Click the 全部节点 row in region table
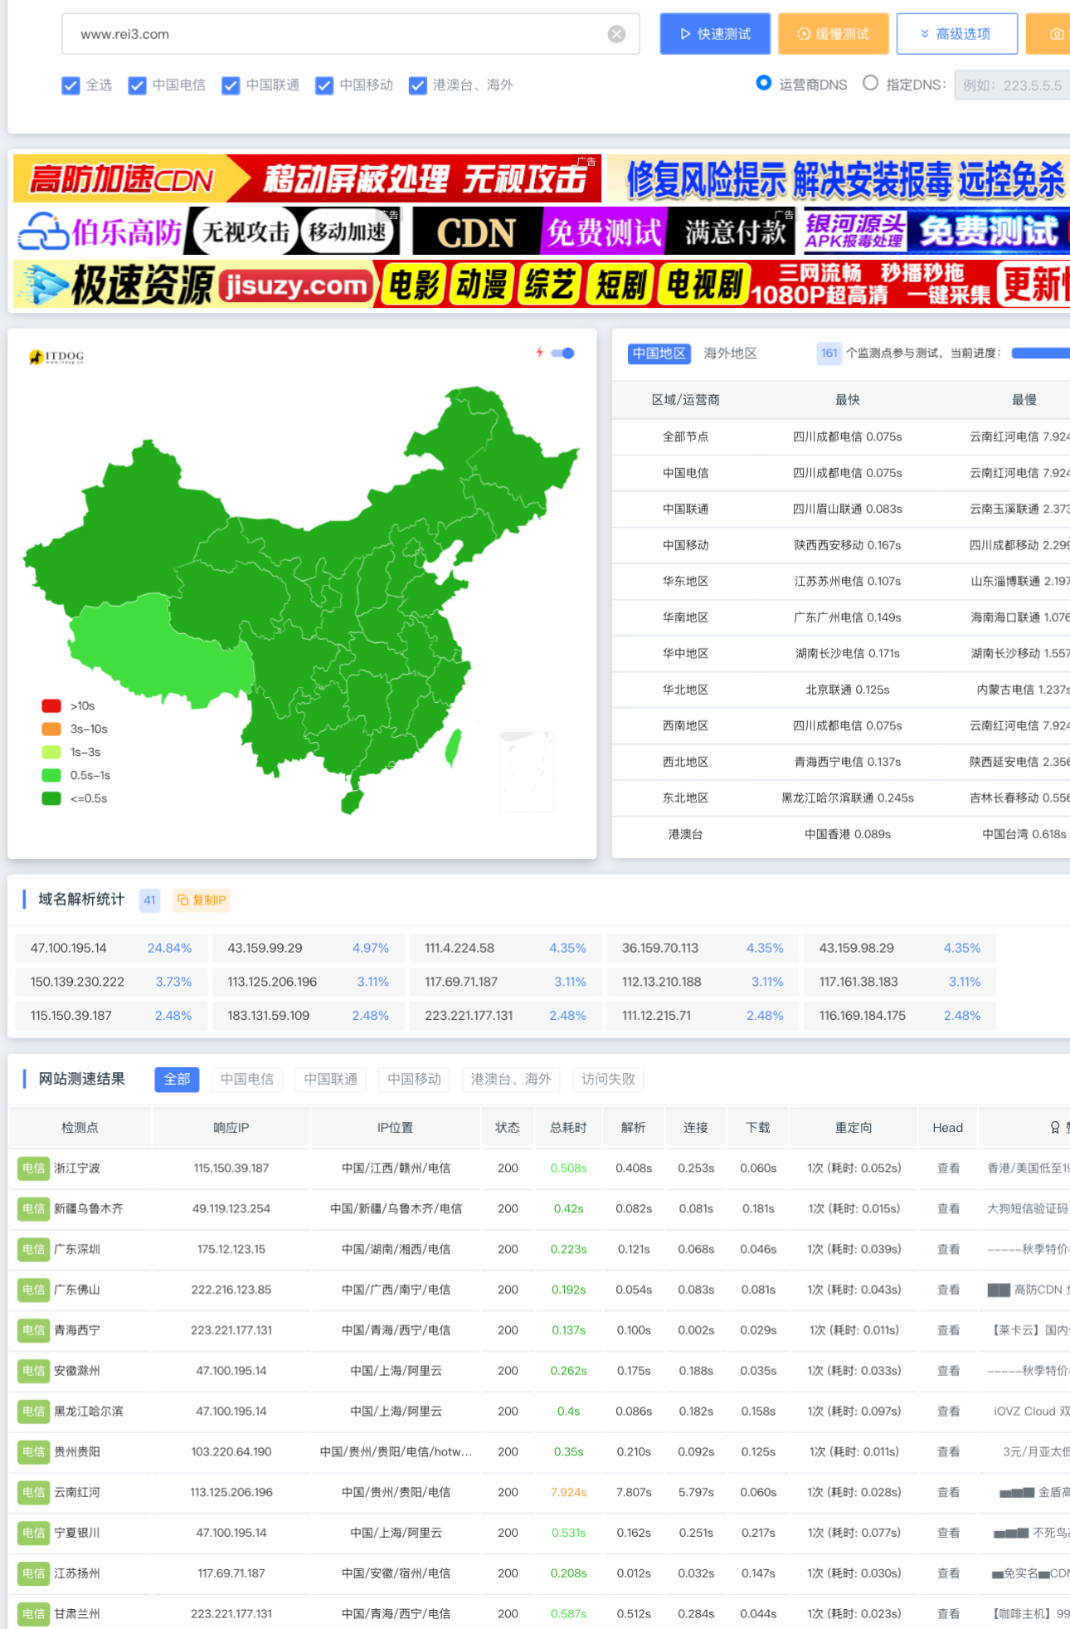 (841, 437)
